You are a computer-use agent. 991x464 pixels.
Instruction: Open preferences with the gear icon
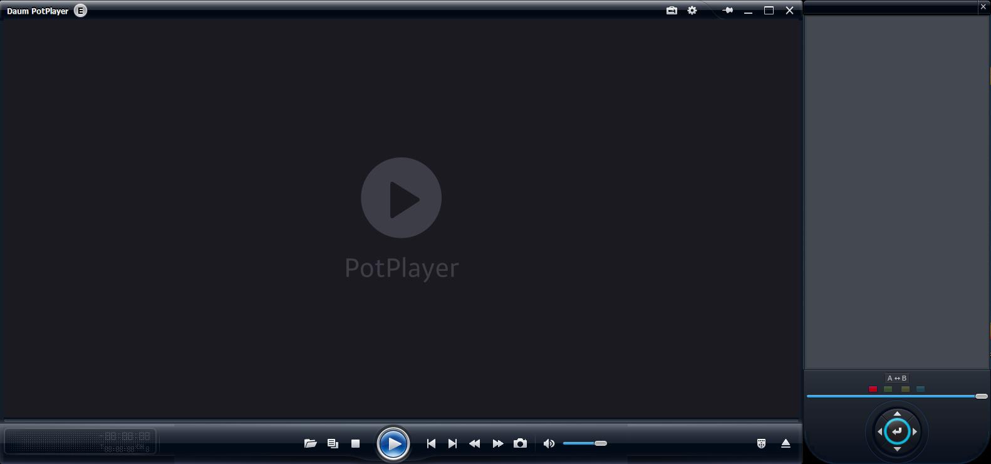point(692,10)
